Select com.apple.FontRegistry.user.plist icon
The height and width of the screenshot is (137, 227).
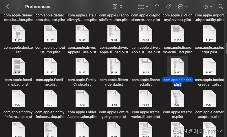(x=114, y=99)
